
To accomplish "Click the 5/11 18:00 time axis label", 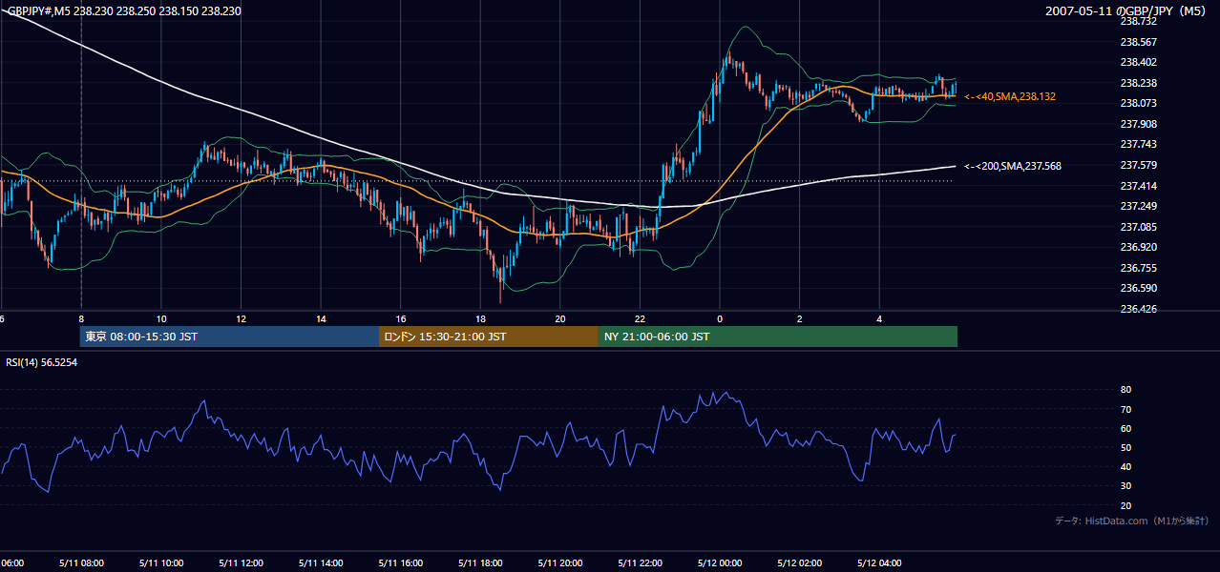I will click(480, 562).
